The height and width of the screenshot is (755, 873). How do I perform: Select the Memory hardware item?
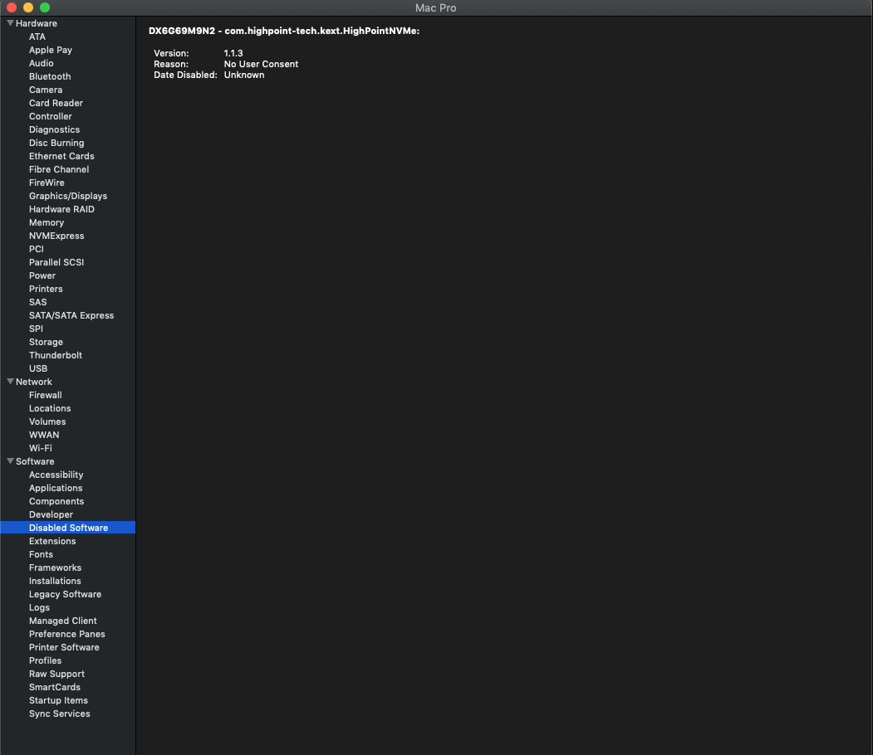click(47, 222)
